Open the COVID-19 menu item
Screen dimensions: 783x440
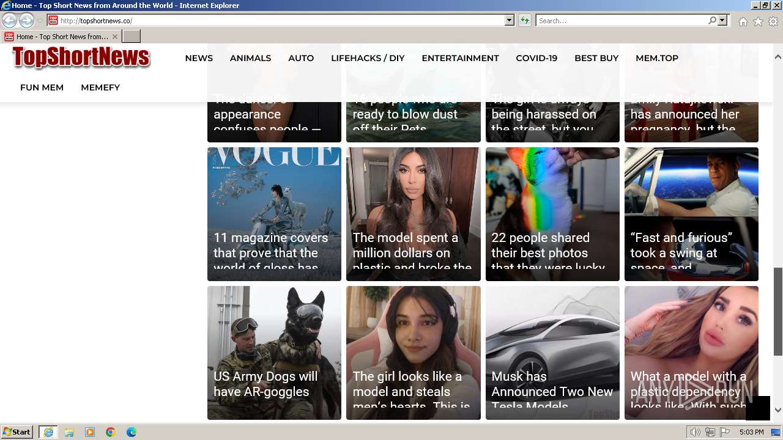point(536,58)
